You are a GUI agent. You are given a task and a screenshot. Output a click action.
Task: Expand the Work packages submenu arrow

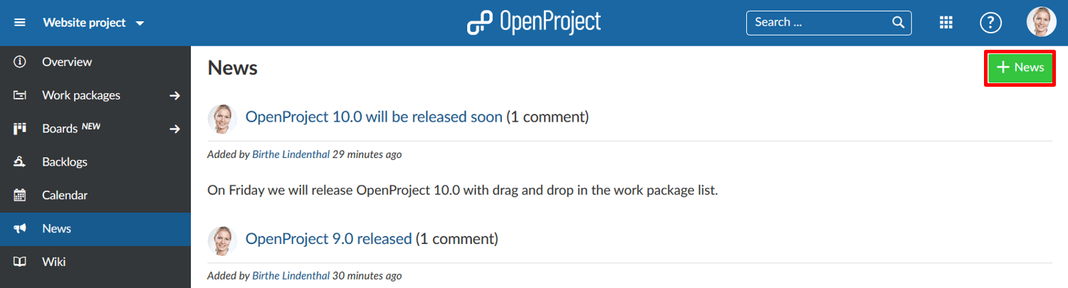[x=175, y=95]
